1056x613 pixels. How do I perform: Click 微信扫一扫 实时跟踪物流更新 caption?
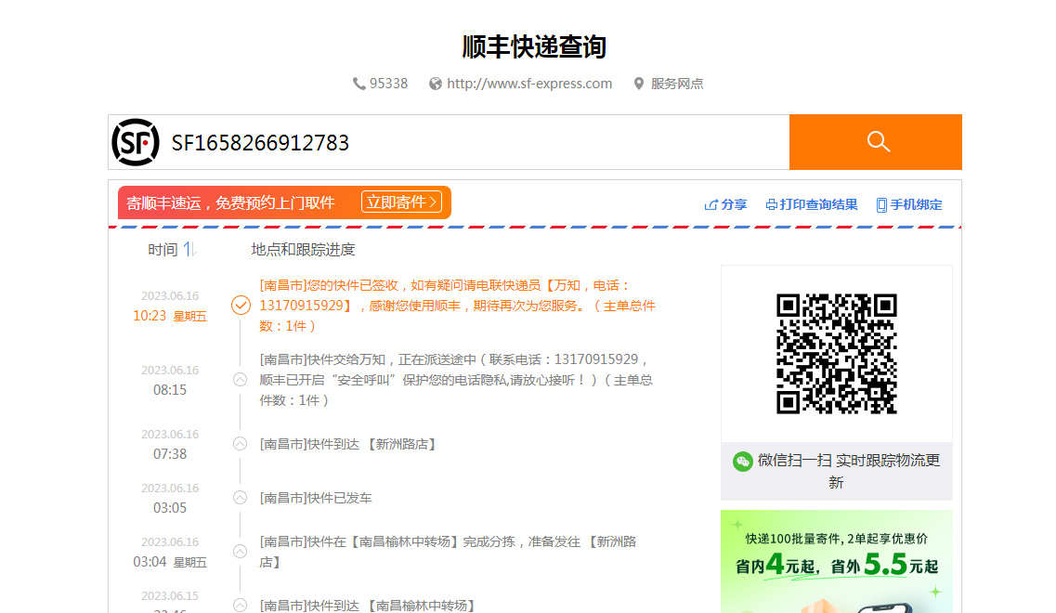click(x=849, y=471)
